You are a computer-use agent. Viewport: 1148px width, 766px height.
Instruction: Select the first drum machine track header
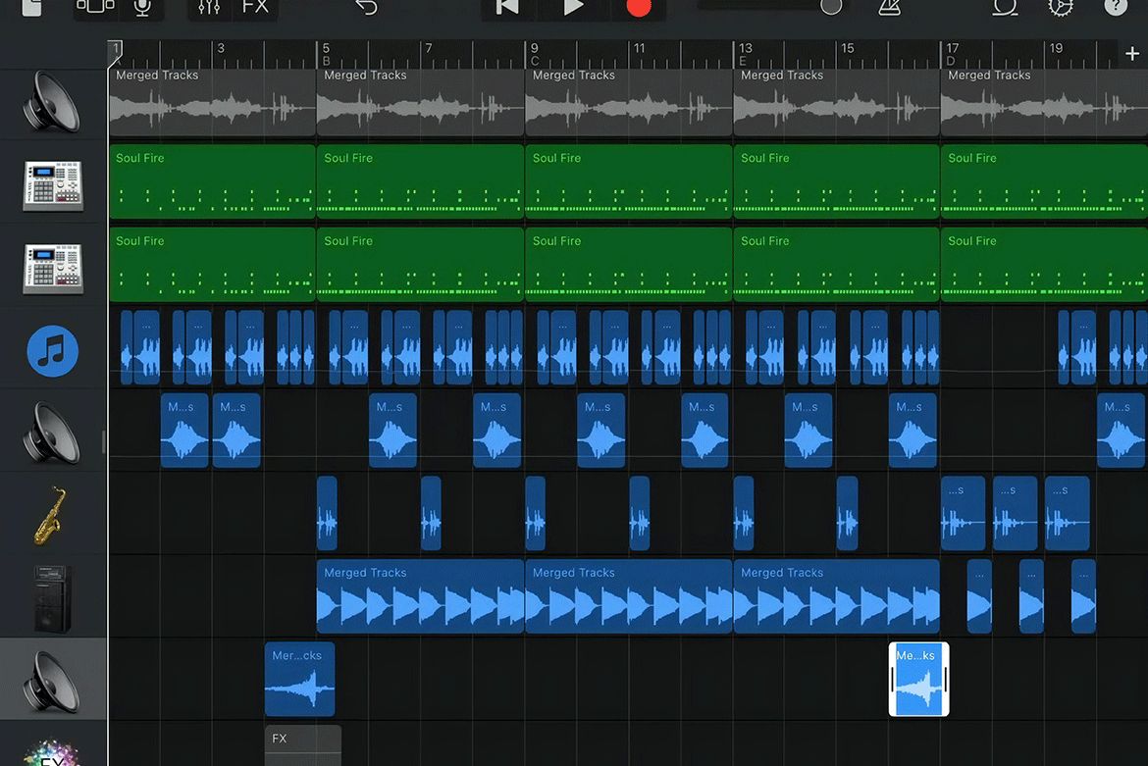(53, 185)
